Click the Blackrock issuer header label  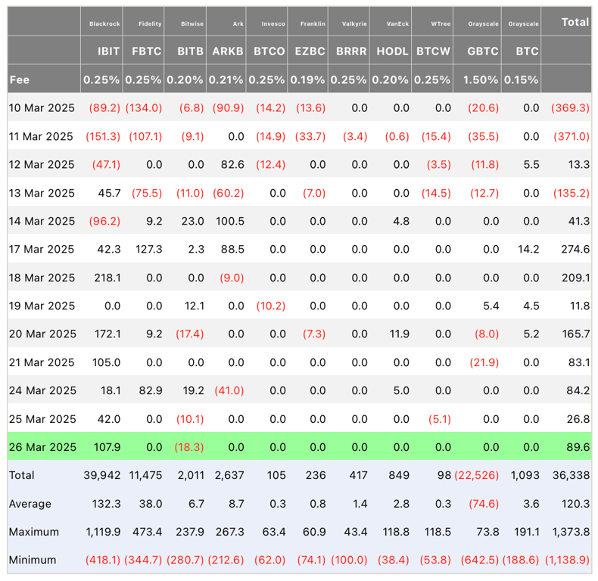104,23
